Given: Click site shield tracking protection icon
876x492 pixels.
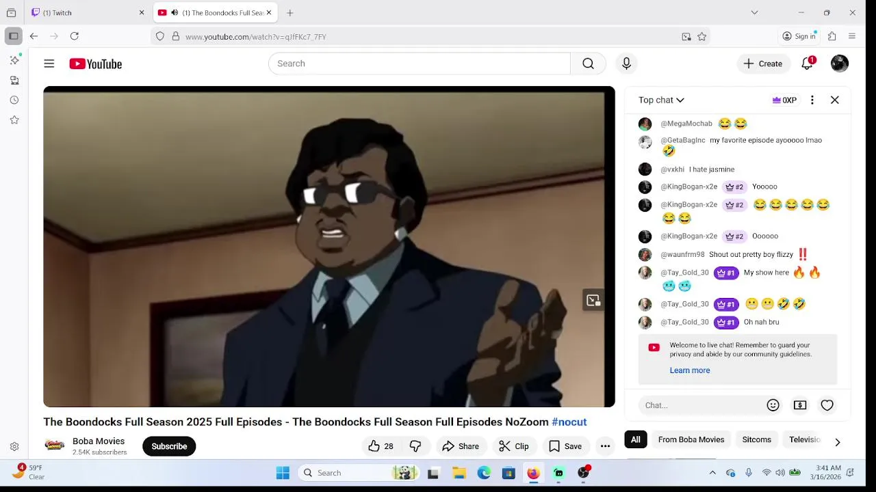Looking at the screenshot, I should tap(160, 37).
